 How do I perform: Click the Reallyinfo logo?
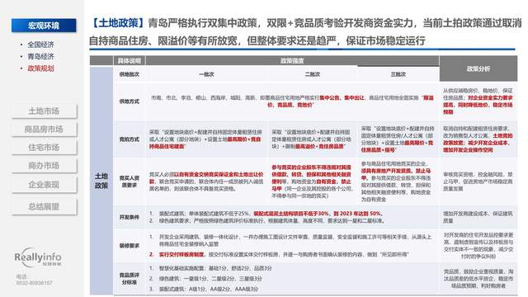pyautogui.click(x=38, y=258)
